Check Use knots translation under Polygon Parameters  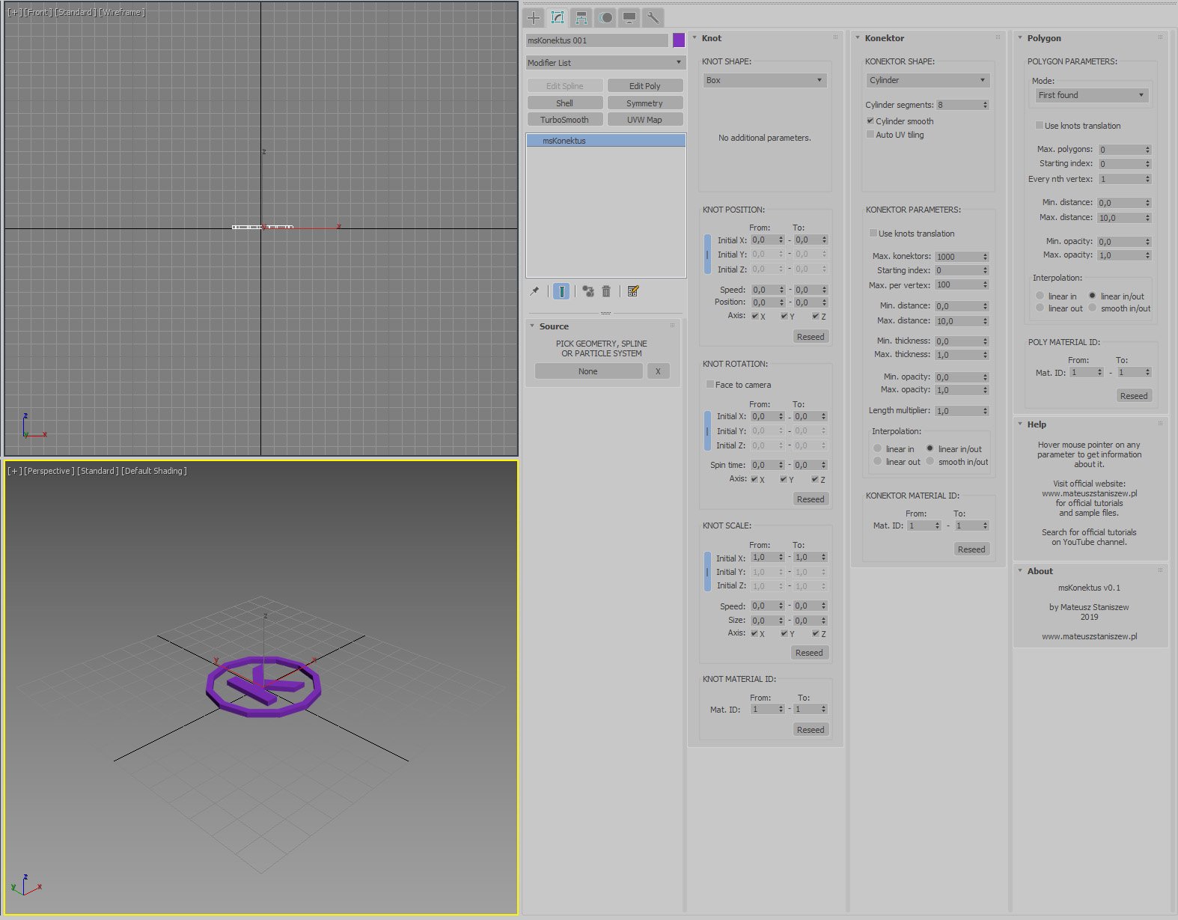[1040, 126]
